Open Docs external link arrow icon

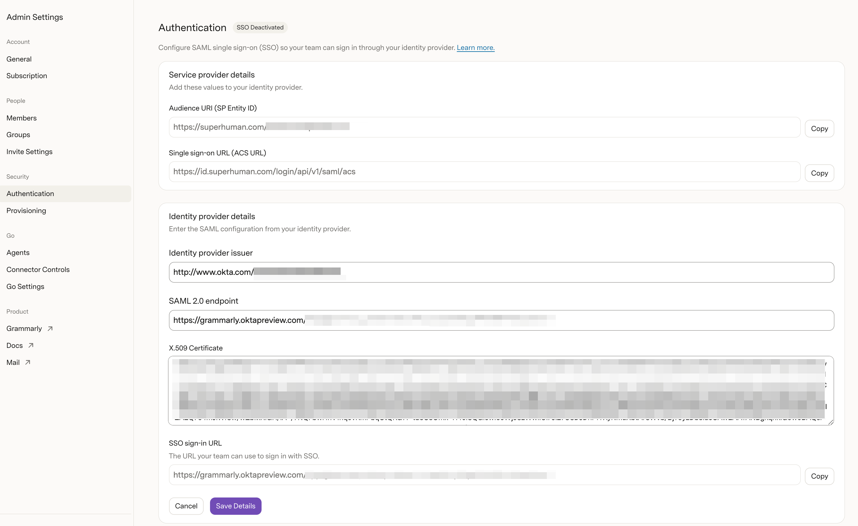click(x=31, y=345)
